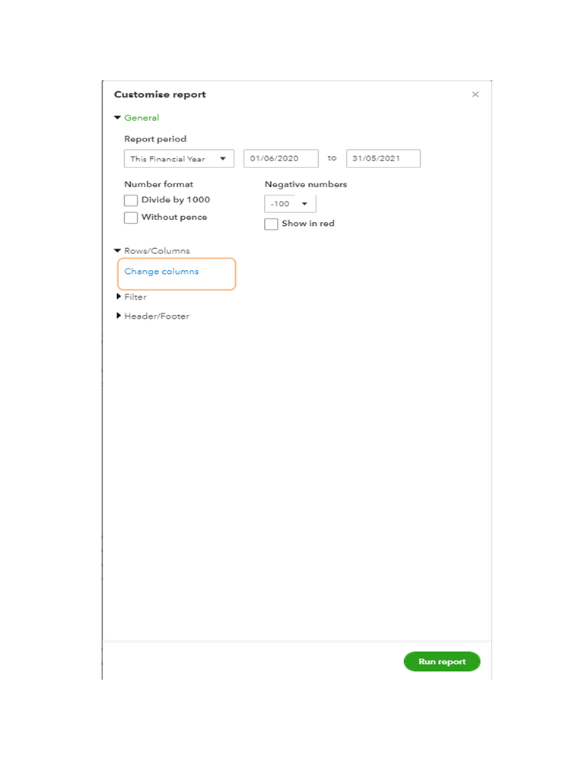The height and width of the screenshot is (760, 570).
Task: Click the end date field 31/05/2021
Action: pos(383,159)
